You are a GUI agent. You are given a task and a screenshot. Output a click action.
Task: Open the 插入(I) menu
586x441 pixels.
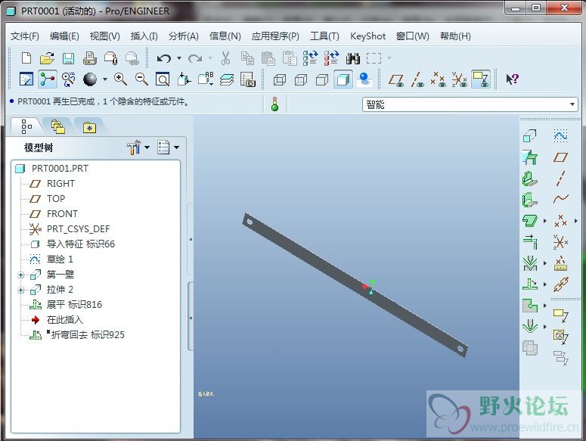click(x=144, y=36)
